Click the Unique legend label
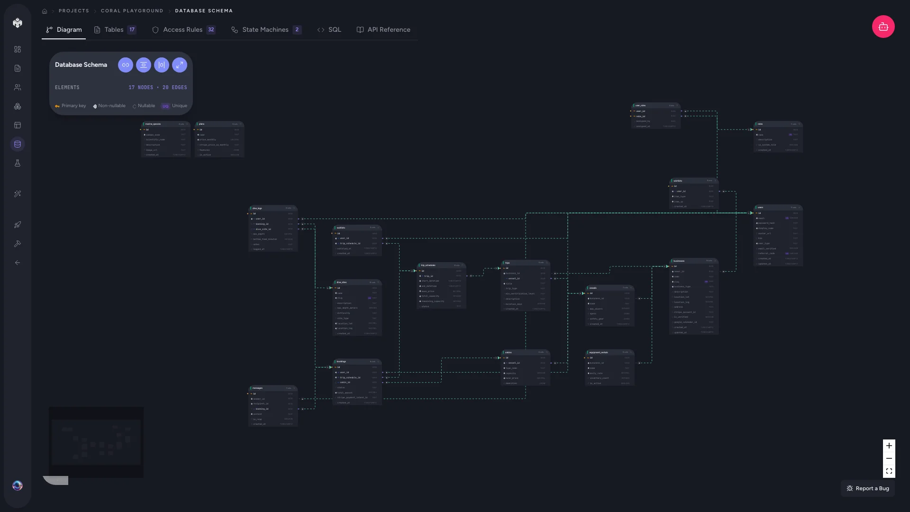Viewport: 910px width, 512px height. (x=180, y=106)
